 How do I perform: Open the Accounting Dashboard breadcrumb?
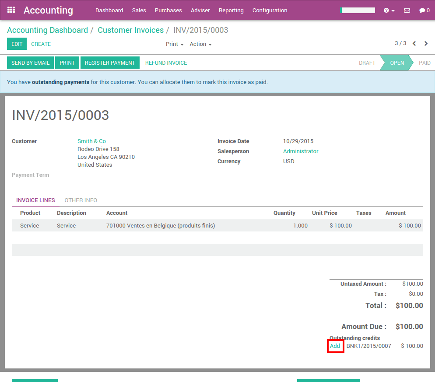(x=47, y=30)
